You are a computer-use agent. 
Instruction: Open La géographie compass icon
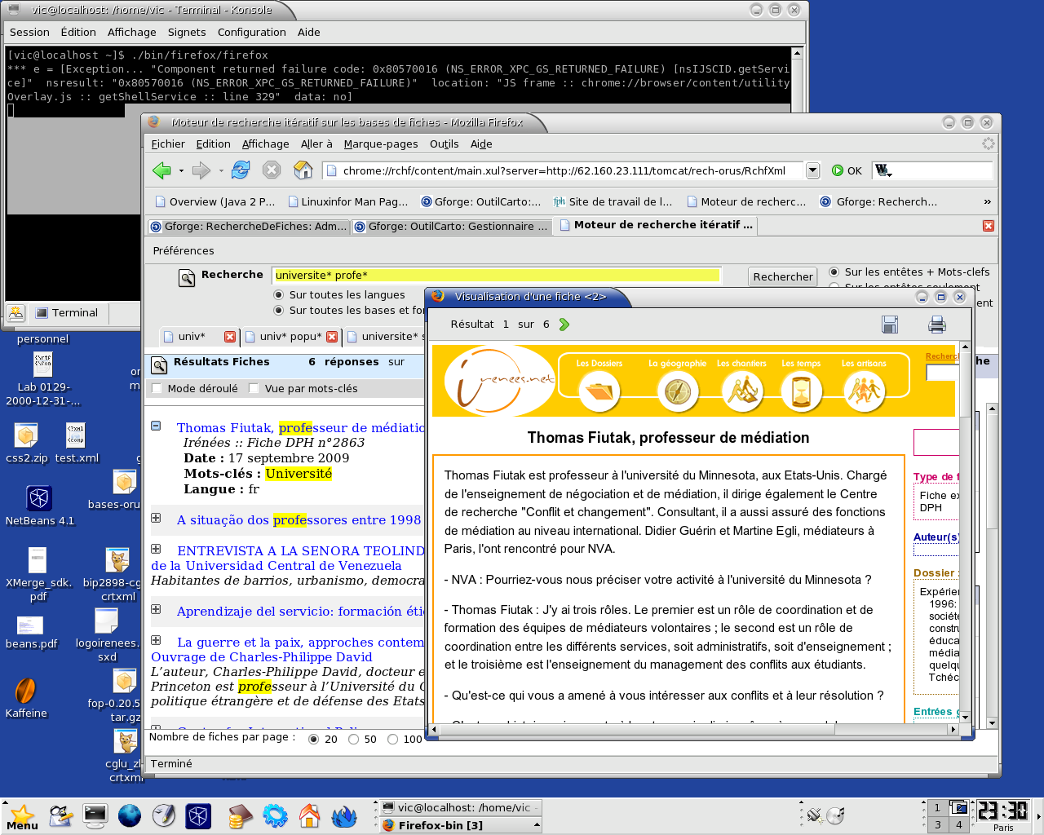click(677, 391)
